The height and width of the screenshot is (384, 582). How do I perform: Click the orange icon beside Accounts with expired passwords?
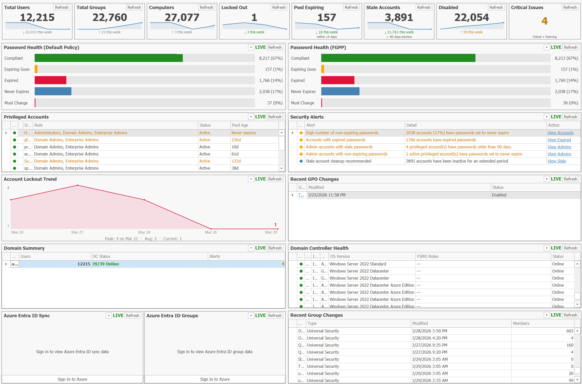[301, 140]
